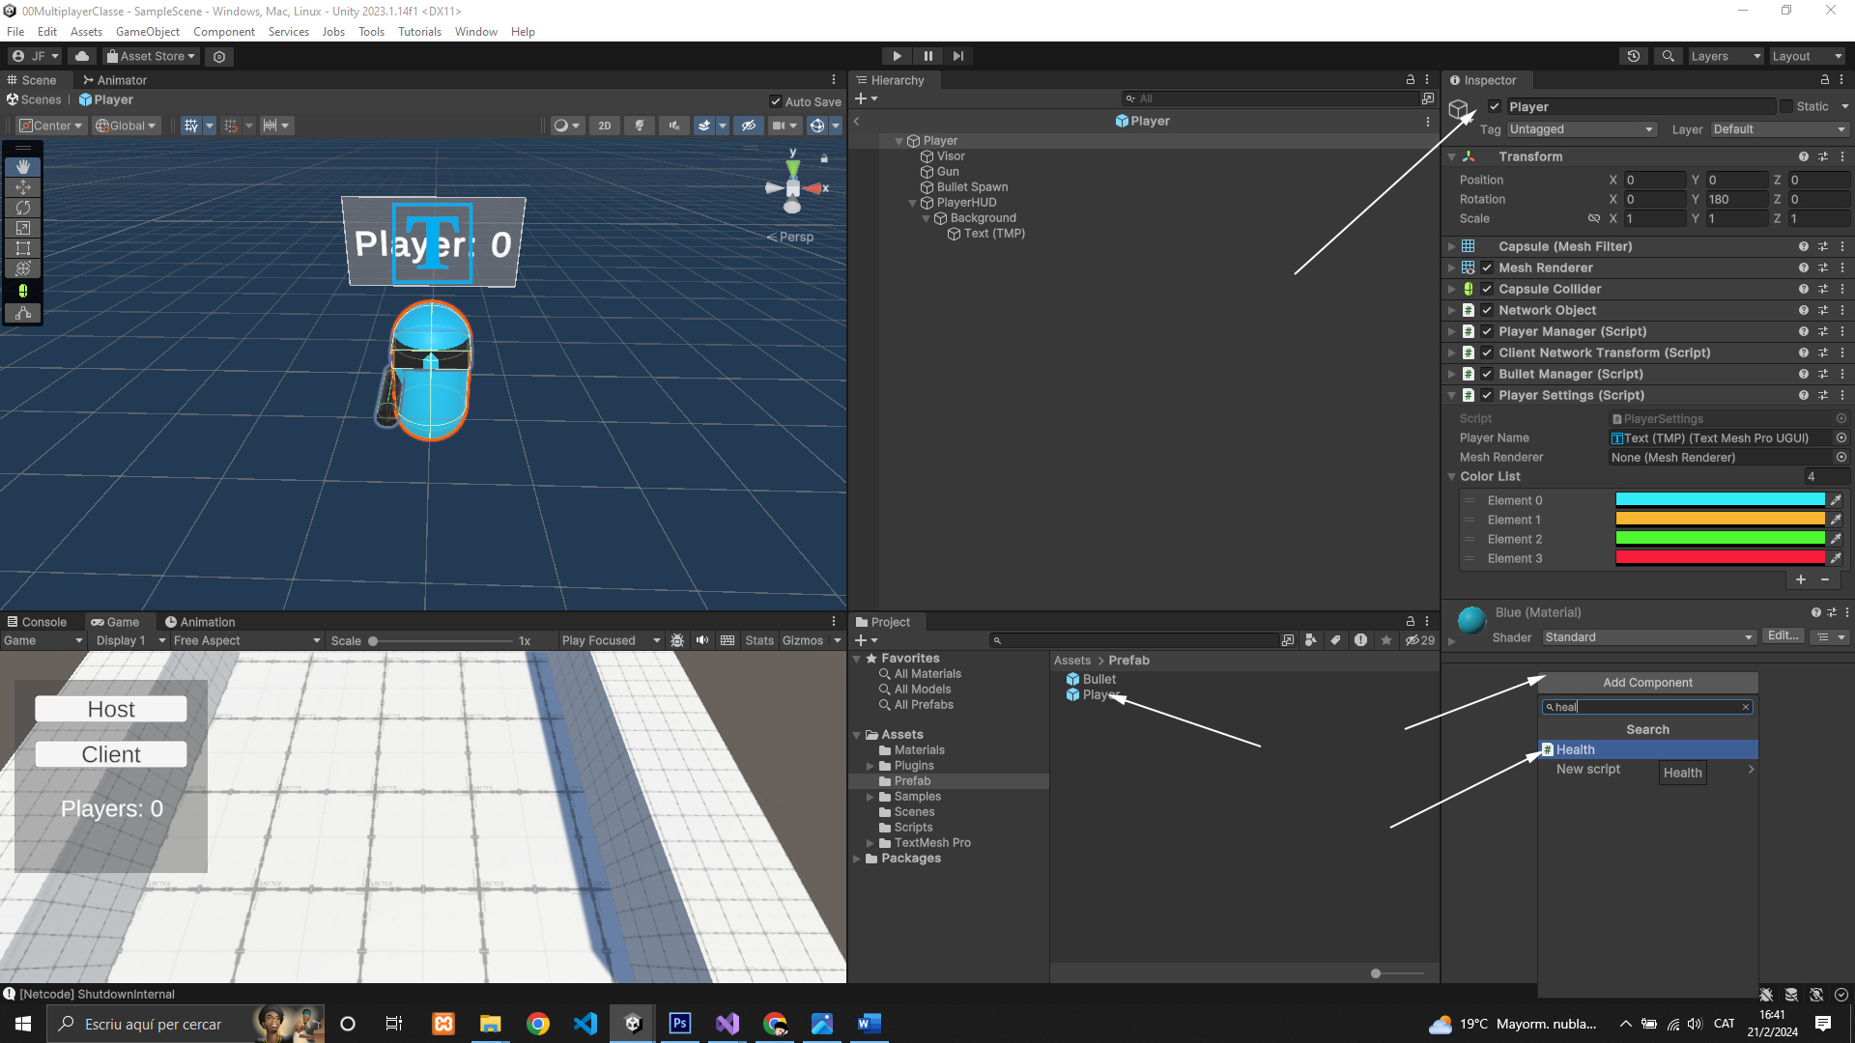Disable the Mesh Renderer component checkbox
Viewport: 1855px width, 1043px height.
click(1487, 268)
